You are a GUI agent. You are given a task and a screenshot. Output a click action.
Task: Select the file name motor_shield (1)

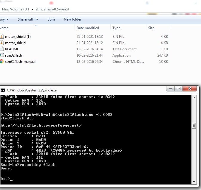coord(18,37)
